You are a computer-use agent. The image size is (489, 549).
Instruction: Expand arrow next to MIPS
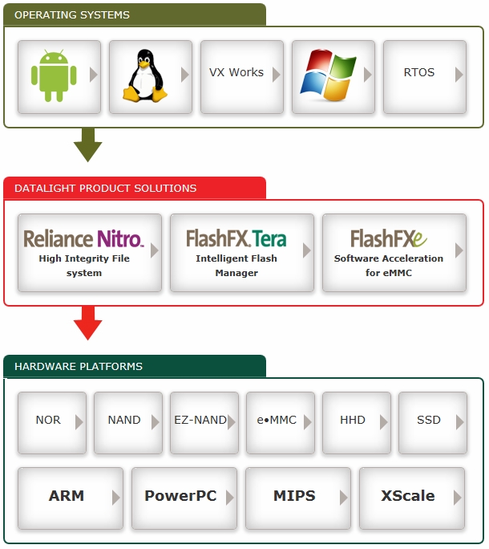(344, 498)
